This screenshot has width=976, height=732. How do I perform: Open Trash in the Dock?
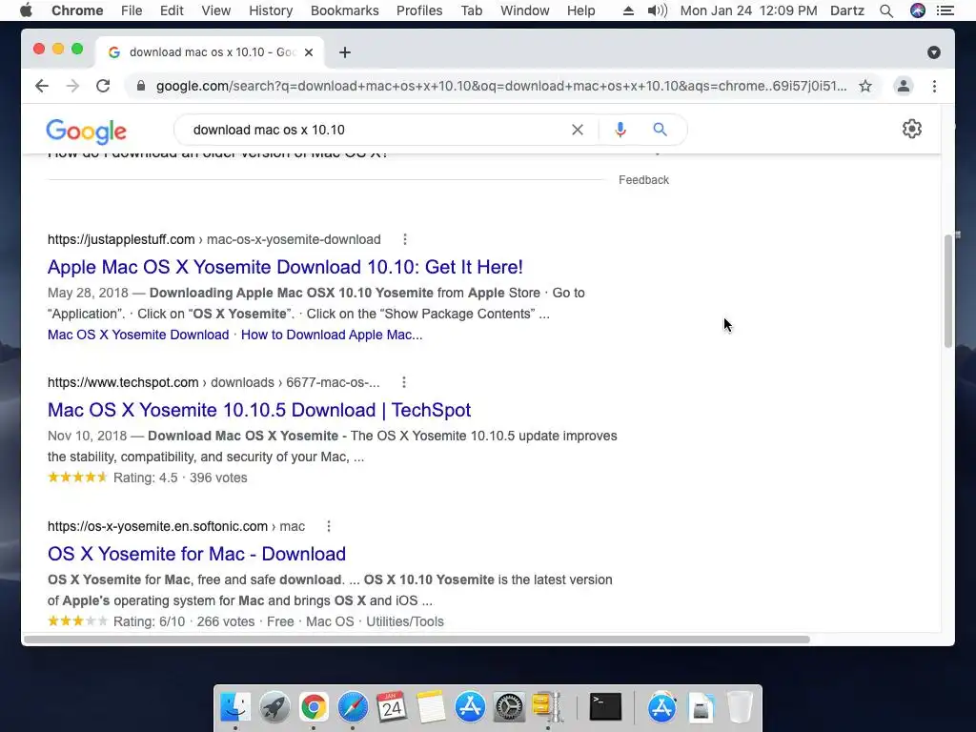740,707
